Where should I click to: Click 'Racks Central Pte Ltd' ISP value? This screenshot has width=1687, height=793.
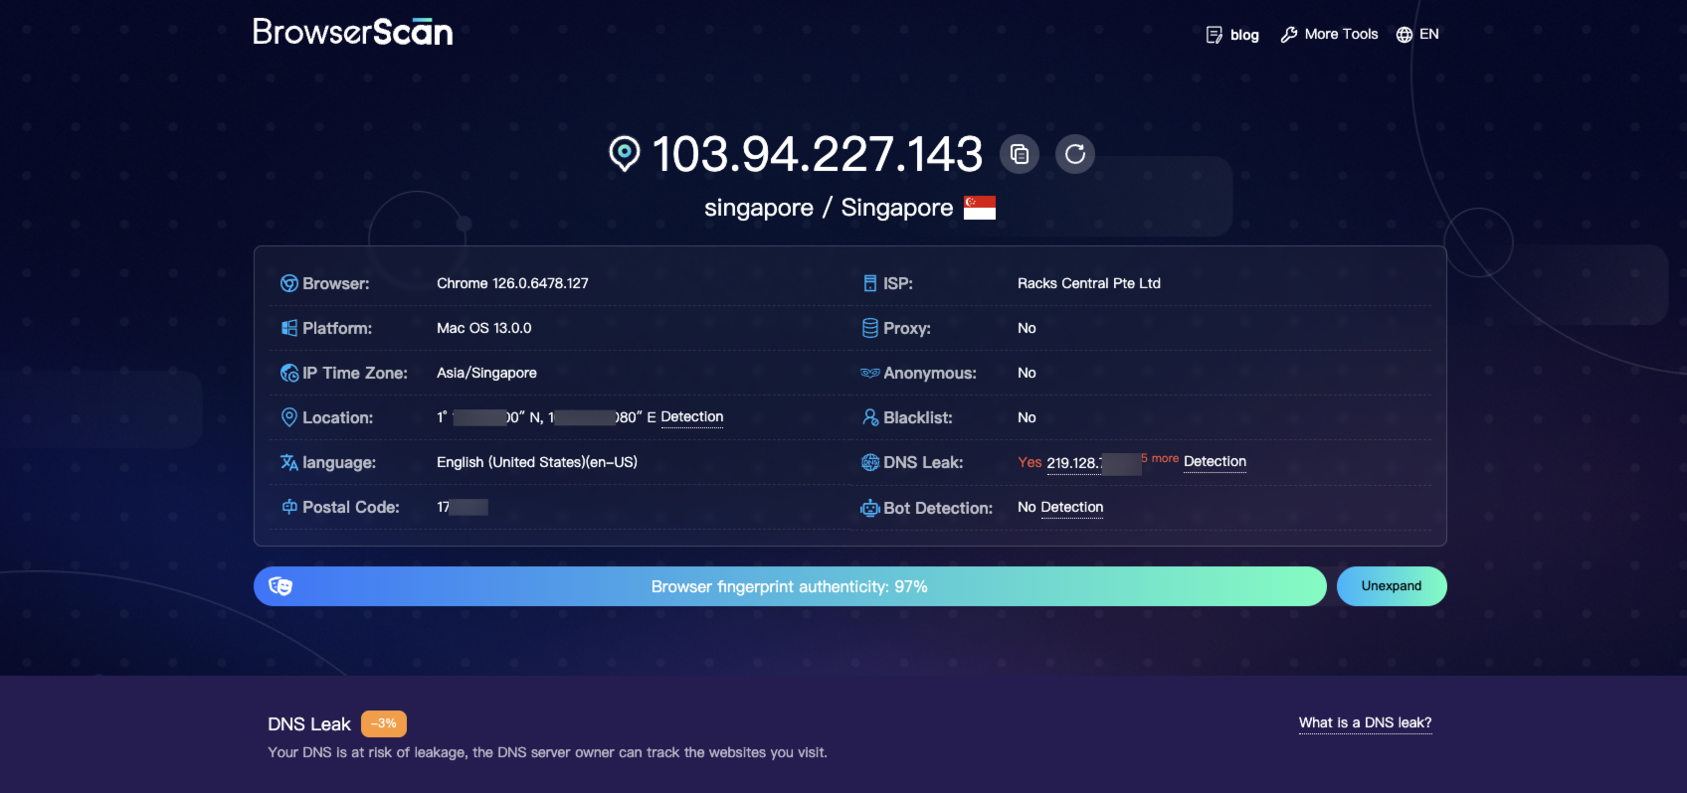pyautogui.click(x=1089, y=283)
